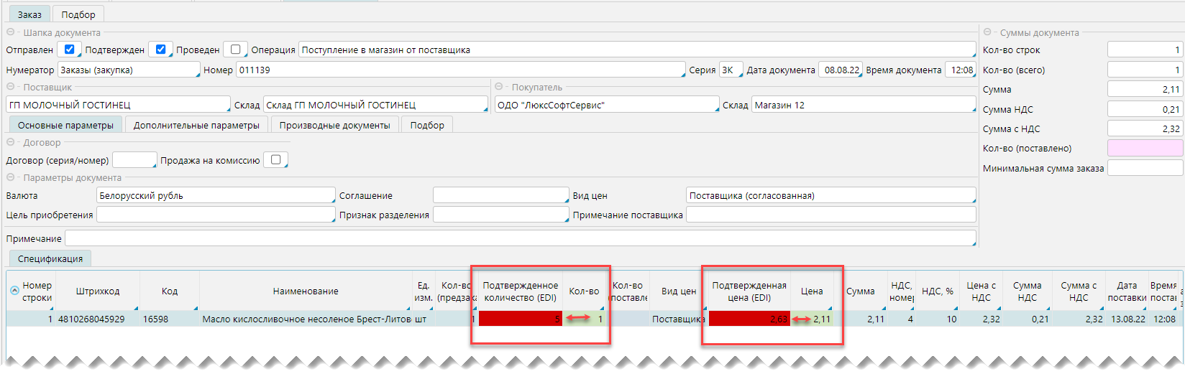Screen dimensions: 1185x374
Task: Select red Подтвержденная цена (EDI) cell 2,63
Action: pos(749,319)
